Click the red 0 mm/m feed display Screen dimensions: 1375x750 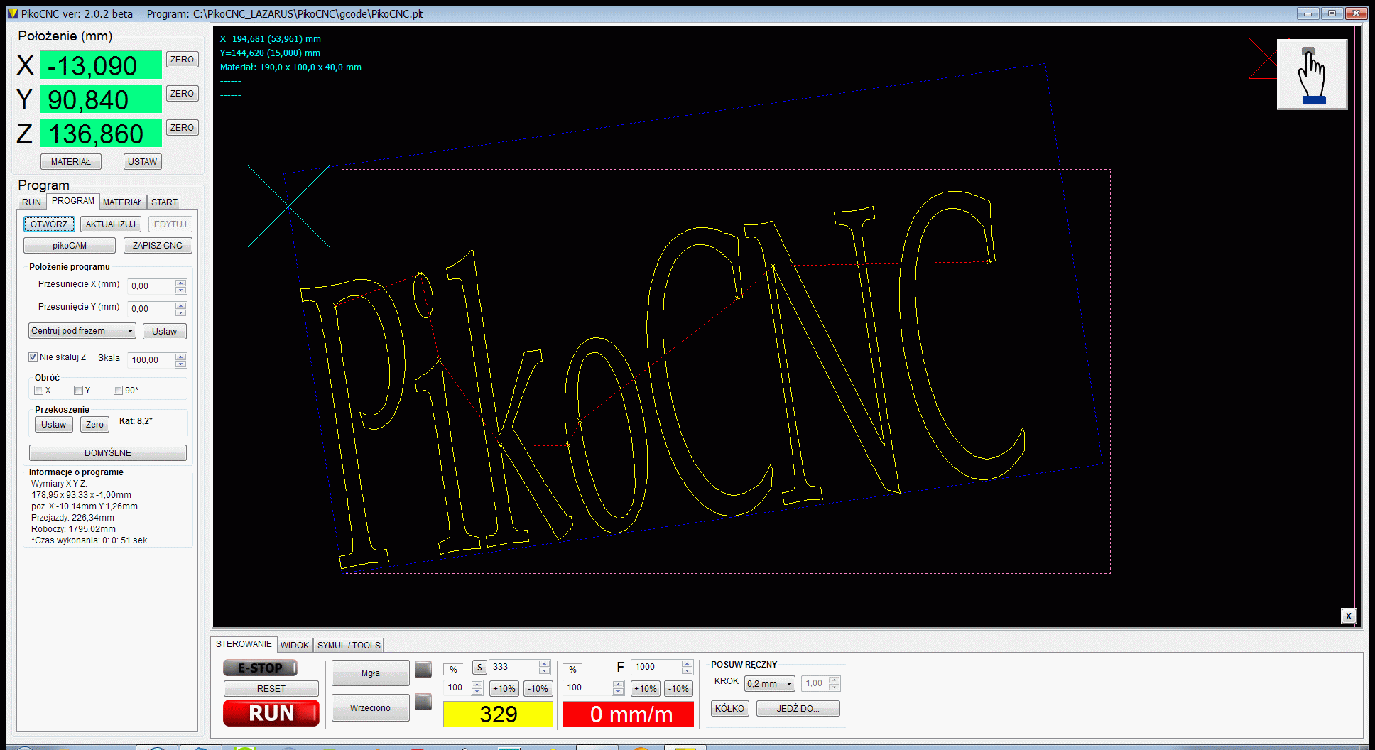[x=629, y=714]
